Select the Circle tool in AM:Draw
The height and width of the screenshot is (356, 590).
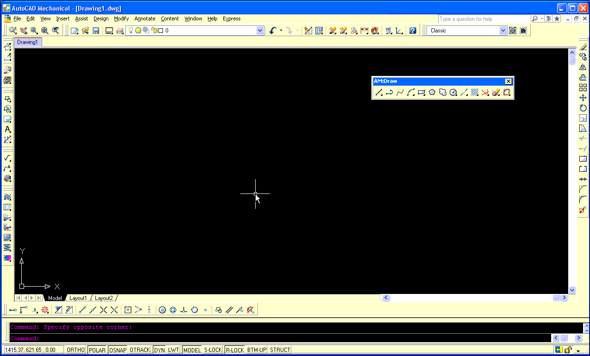453,93
